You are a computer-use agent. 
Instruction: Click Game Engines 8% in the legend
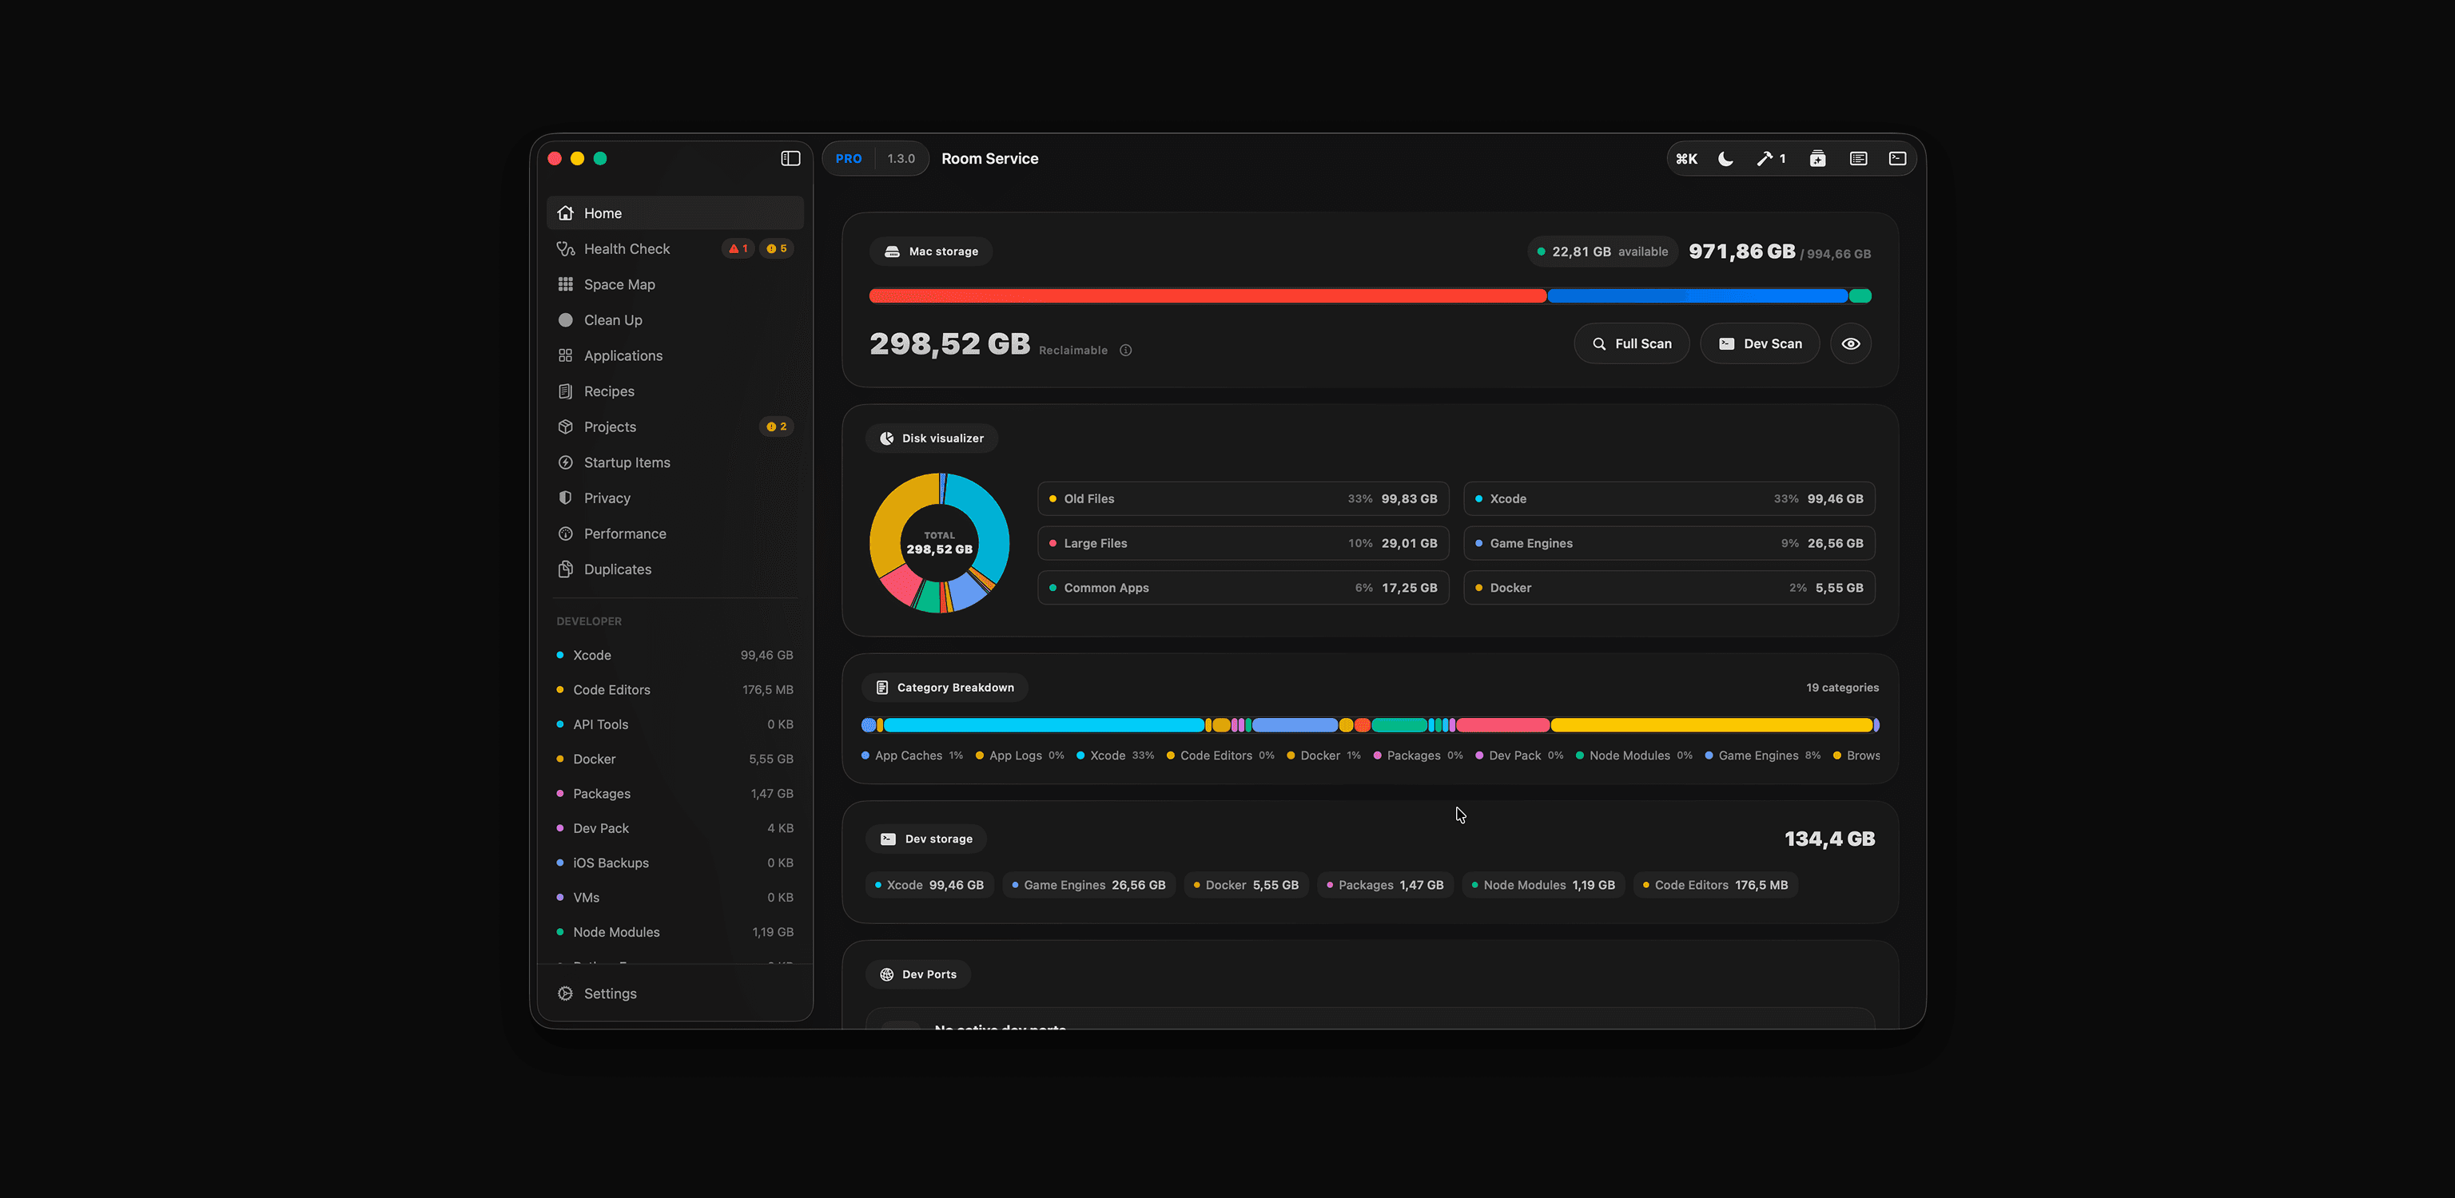pos(1763,756)
